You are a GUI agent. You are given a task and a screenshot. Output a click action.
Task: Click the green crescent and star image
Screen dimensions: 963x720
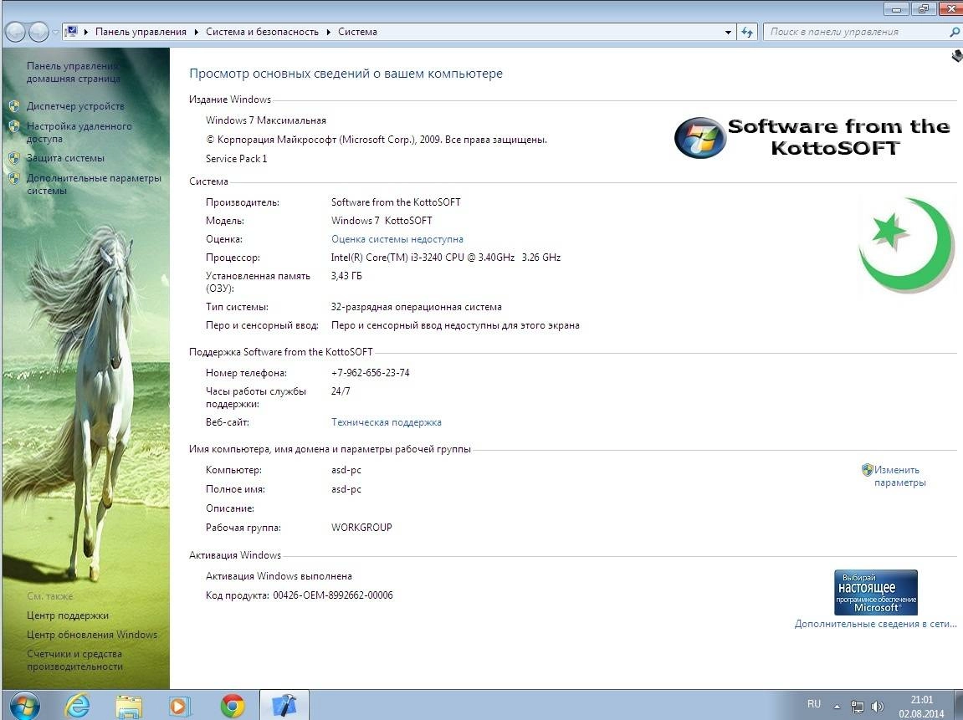tap(906, 244)
